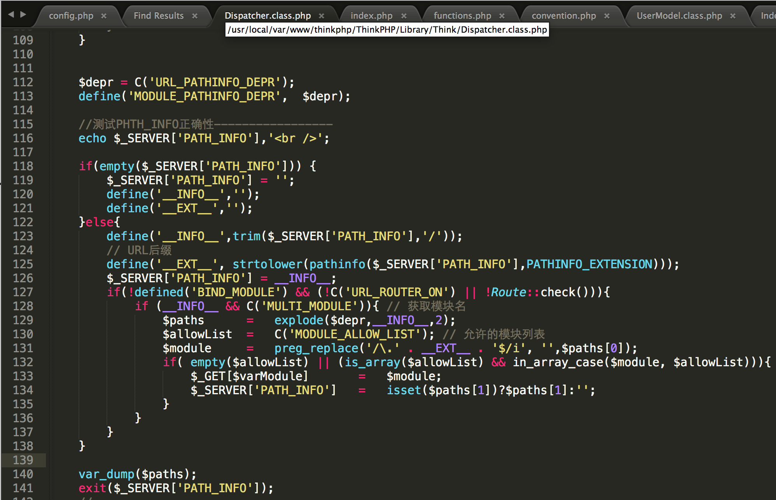Click the 'BIND_MODULE' string
Viewport: 776px width, 500px height.
click(236, 292)
